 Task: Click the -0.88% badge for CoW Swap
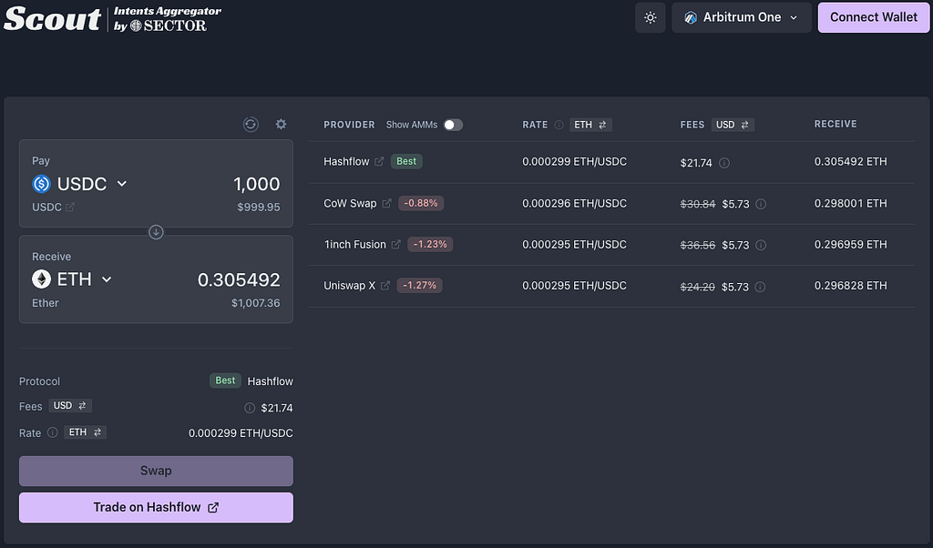pos(421,203)
